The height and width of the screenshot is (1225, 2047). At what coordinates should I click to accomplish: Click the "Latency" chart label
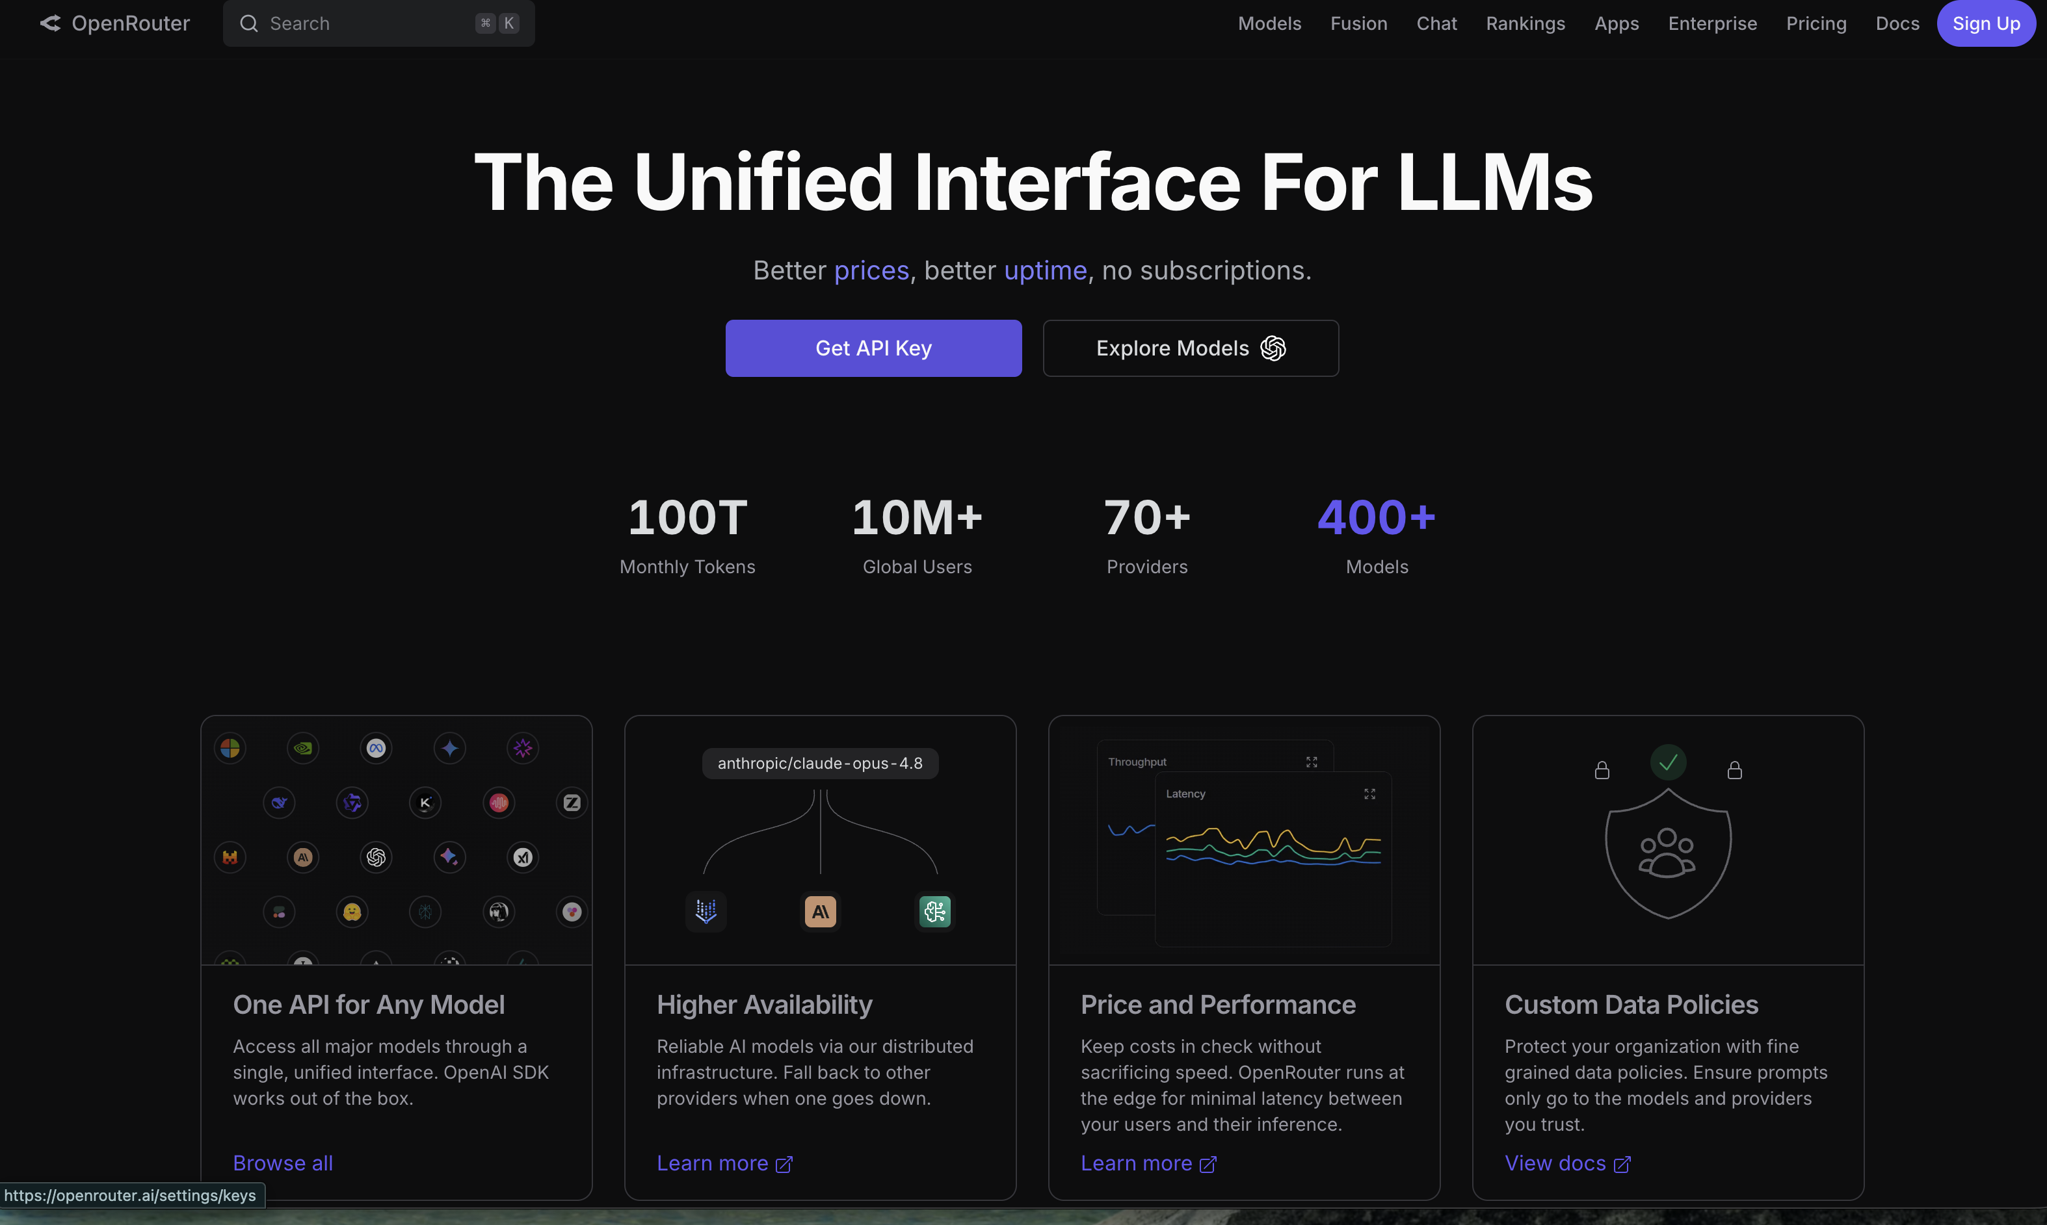pyautogui.click(x=1185, y=793)
